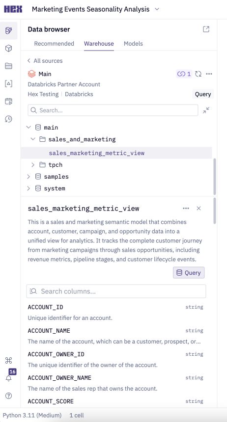This screenshot has height=422, width=227.
Task: Click Python 3.11 (Medium) kernel status
Action: tap(32, 415)
